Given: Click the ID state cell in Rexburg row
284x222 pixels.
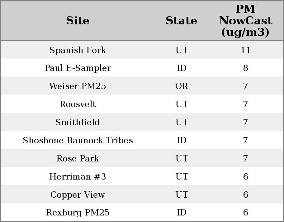Looking at the screenshot, I should (182, 213).
